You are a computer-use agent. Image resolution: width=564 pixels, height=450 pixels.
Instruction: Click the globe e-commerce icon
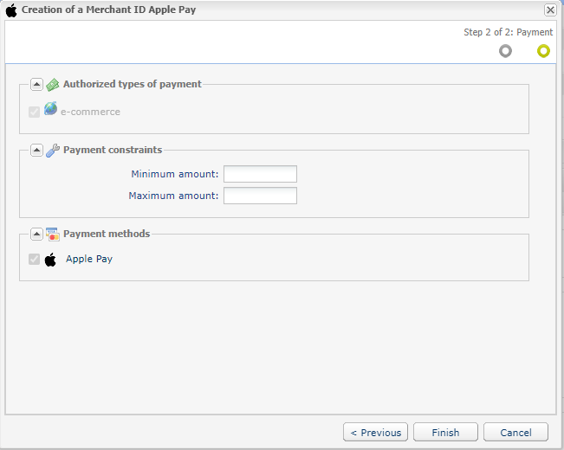[x=51, y=108]
